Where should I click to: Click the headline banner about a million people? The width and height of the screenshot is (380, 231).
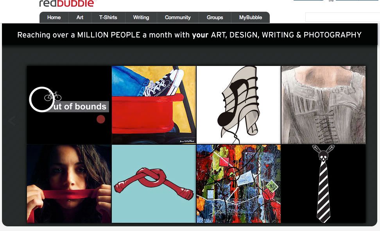[190, 35]
